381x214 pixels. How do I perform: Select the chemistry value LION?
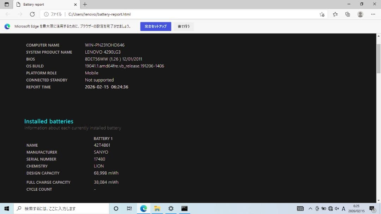pos(99,166)
